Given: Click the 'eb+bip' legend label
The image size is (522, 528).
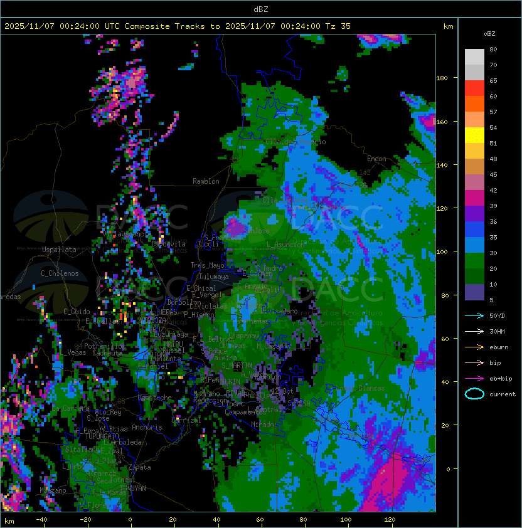Looking at the screenshot, I should pos(501,379).
